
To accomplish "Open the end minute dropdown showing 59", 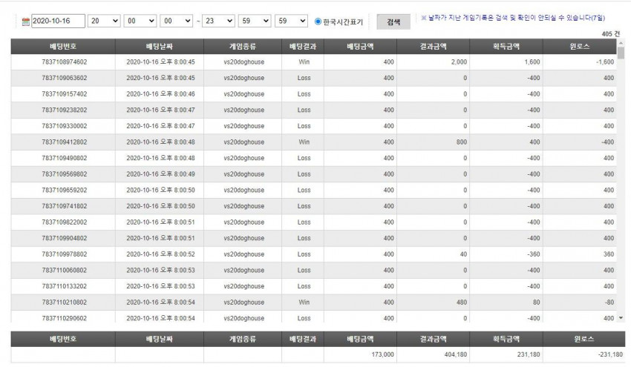I will [x=255, y=21].
